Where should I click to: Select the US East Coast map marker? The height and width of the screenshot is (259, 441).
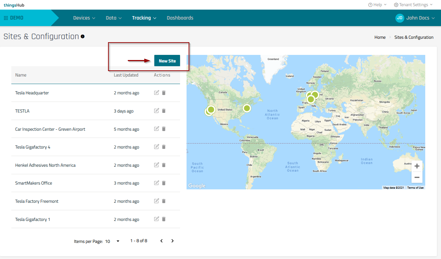pyautogui.click(x=247, y=108)
